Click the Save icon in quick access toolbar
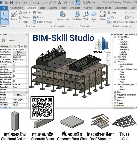The width and height of the screenshot is (137, 142). 12,2
